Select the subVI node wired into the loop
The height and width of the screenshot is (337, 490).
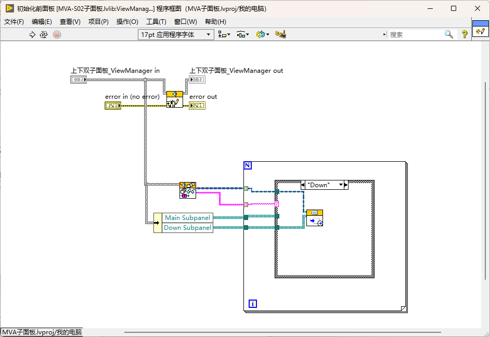(x=188, y=190)
